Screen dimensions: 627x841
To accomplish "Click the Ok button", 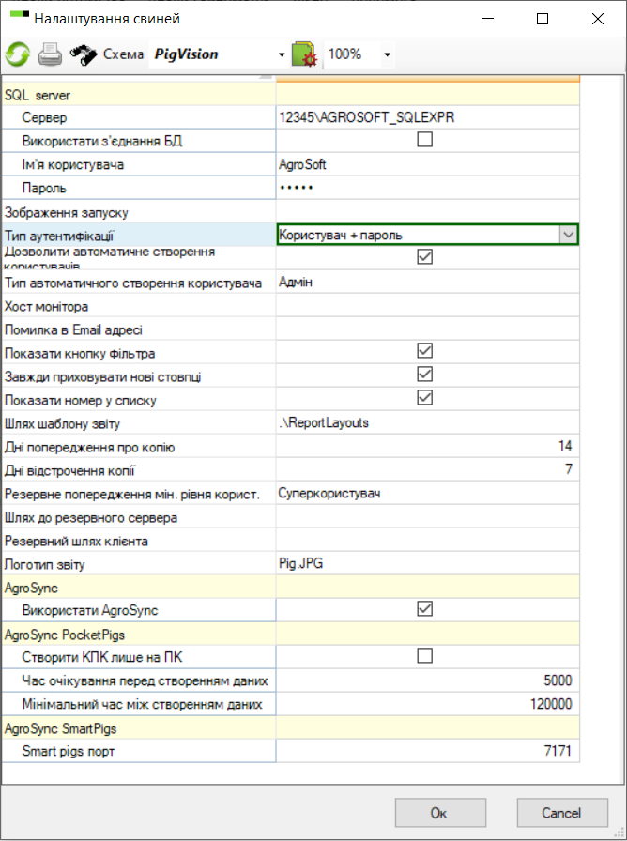I will pos(440,813).
